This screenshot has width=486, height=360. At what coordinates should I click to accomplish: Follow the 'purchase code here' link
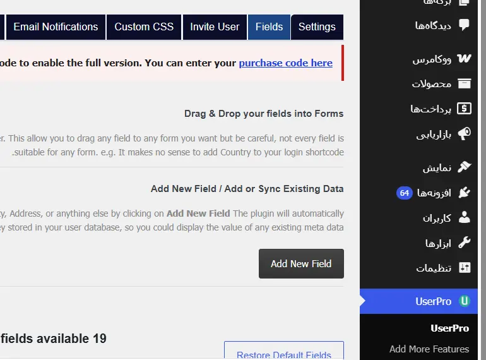[285, 63]
